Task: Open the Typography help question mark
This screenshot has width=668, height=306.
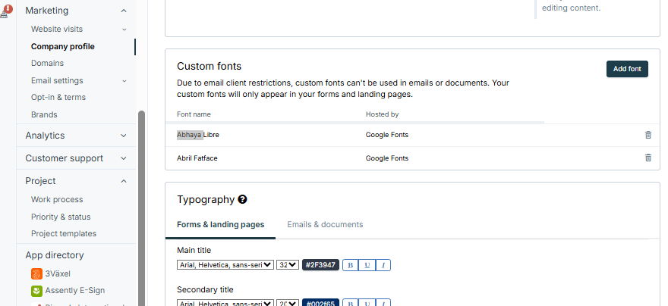Action: [x=242, y=199]
